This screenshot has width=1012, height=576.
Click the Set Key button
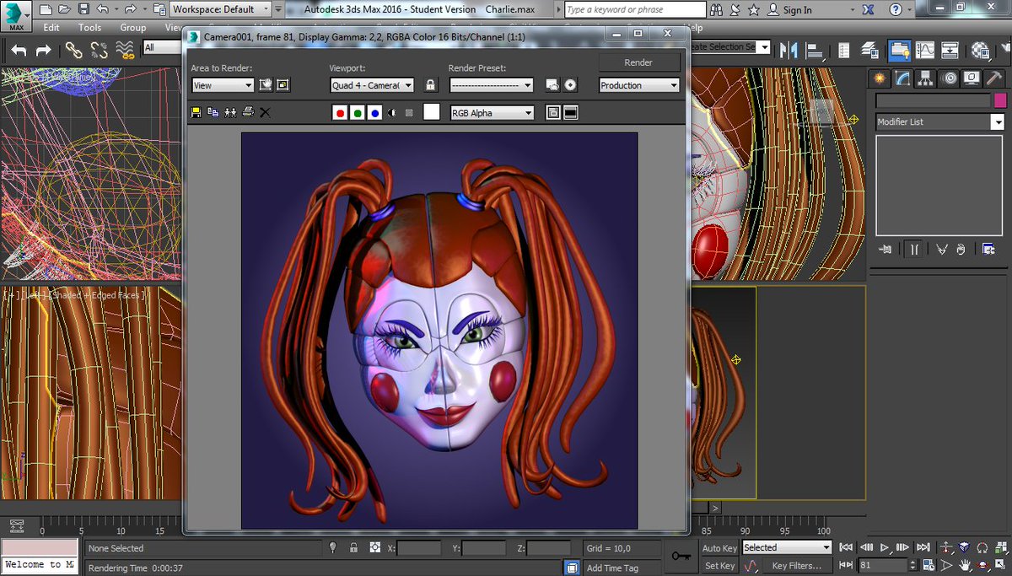point(719,566)
